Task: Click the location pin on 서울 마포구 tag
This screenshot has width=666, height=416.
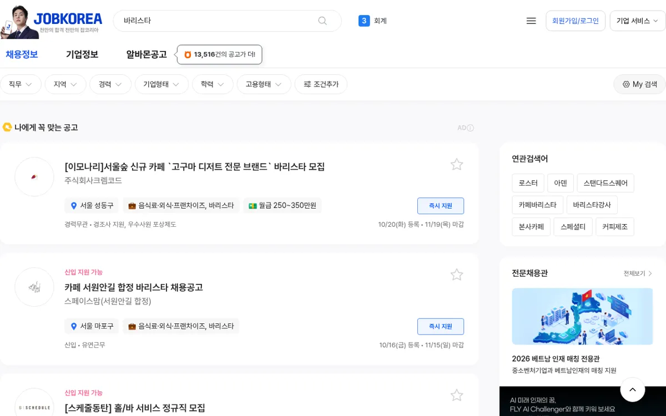Action: pyautogui.click(x=74, y=326)
